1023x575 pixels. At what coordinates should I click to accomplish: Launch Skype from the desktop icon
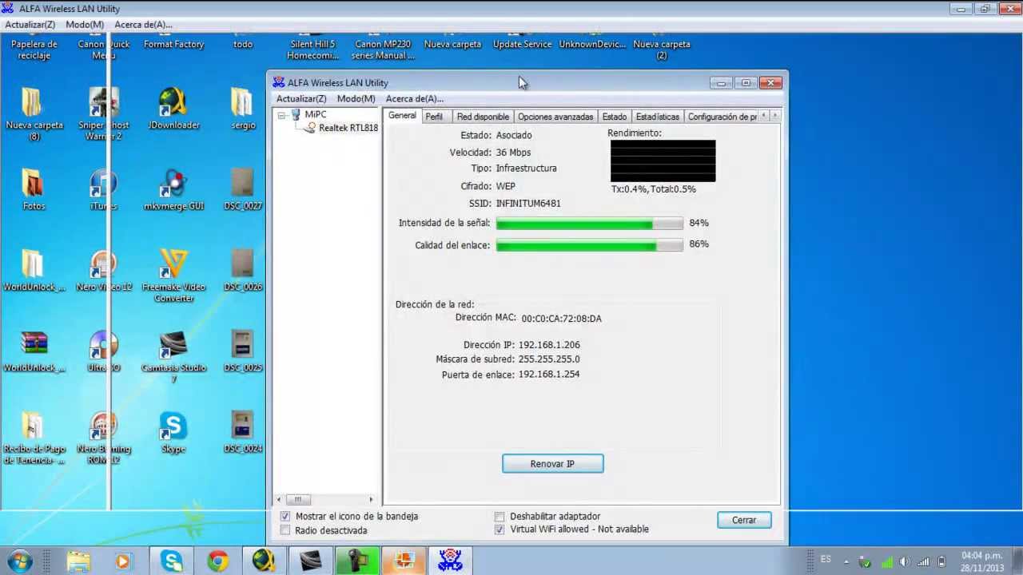[x=173, y=431]
